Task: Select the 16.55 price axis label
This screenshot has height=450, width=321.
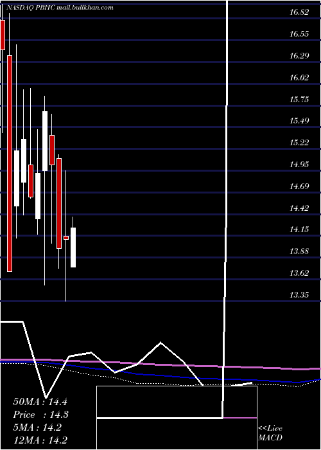Action: [x=299, y=34]
